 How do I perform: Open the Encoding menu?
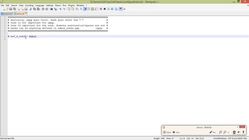click(x=29, y=5)
